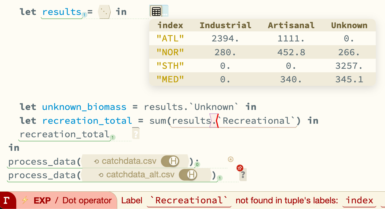Viewport: 385px width, 209px height.
Task: Click the Industrial column header
Action: coord(225,25)
